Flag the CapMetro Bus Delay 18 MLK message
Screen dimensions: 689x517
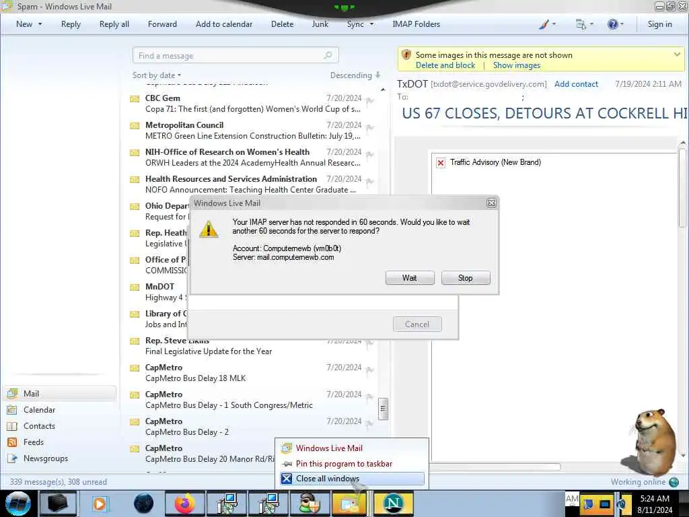[x=370, y=370]
